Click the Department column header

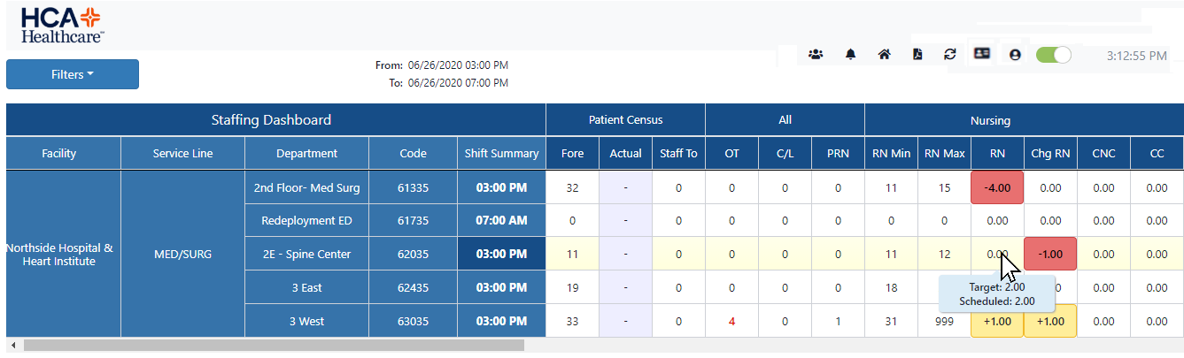306,153
